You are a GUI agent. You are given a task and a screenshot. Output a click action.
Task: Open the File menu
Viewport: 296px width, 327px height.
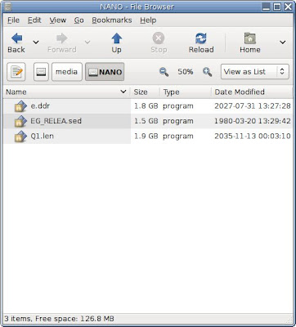[x=13, y=20]
